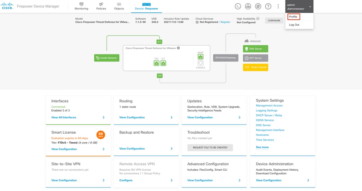Click the CONSOLE port icon
The image size is (362, 191).
(x=201, y=64)
